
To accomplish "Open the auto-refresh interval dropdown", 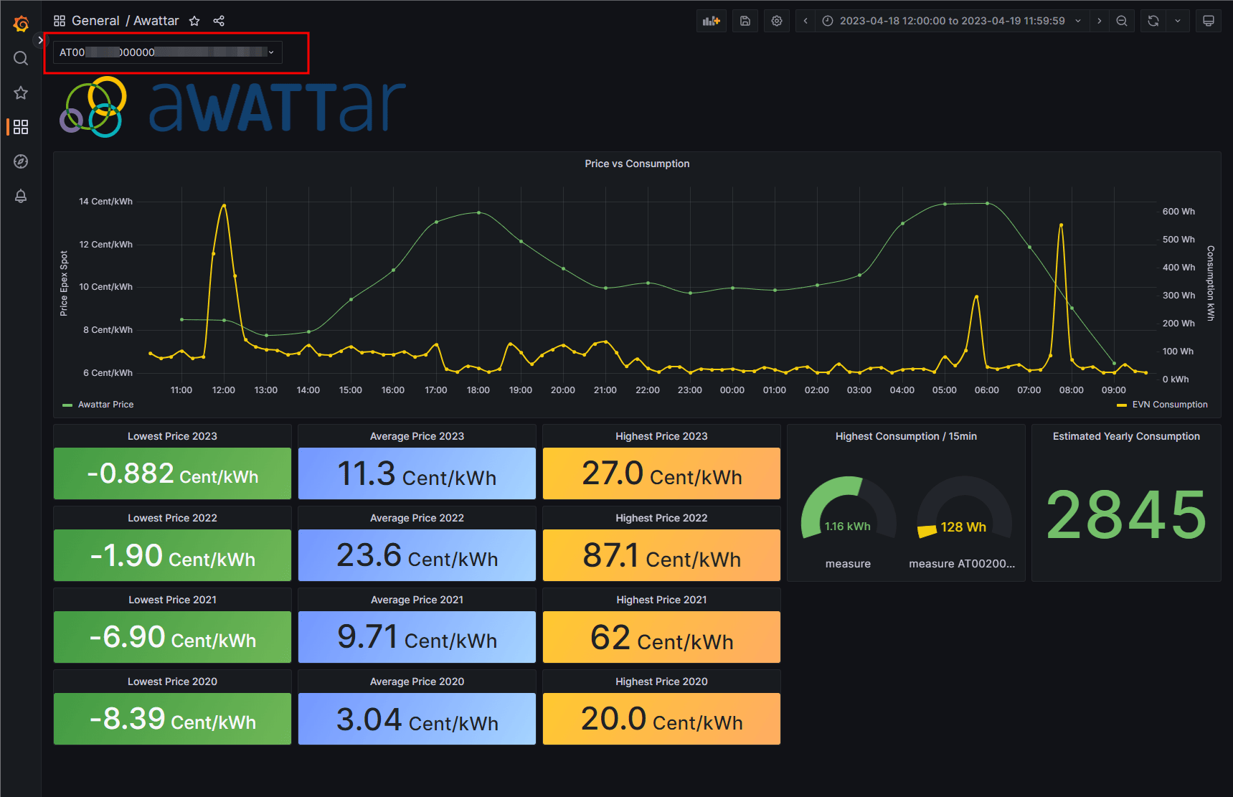I will click(x=1178, y=21).
